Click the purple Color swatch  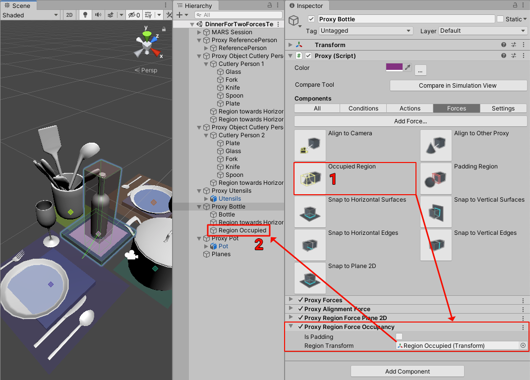pyautogui.click(x=394, y=68)
